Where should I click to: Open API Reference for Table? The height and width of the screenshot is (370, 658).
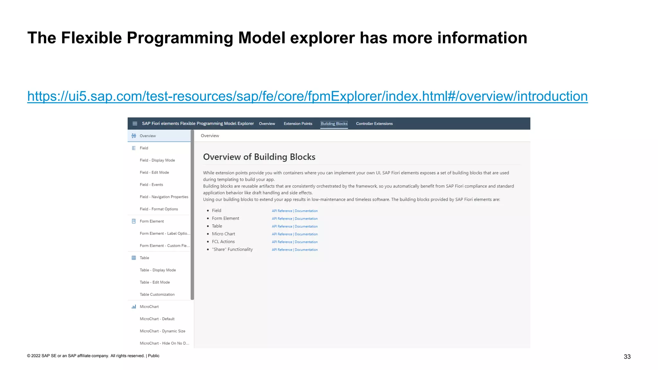tap(282, 226)
